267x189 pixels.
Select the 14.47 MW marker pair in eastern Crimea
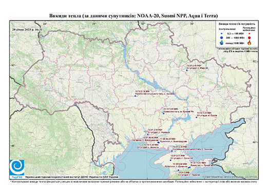click(189, 167)
